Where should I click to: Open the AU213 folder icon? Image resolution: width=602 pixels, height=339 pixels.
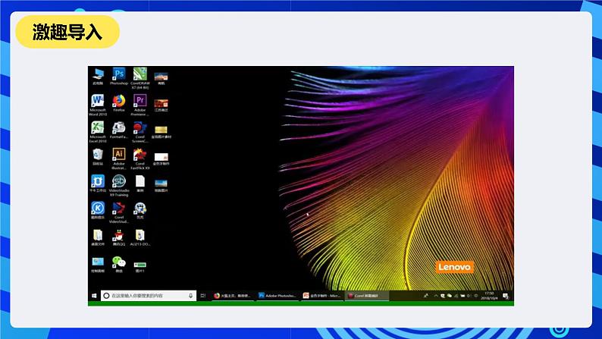(x=140, y=237)
